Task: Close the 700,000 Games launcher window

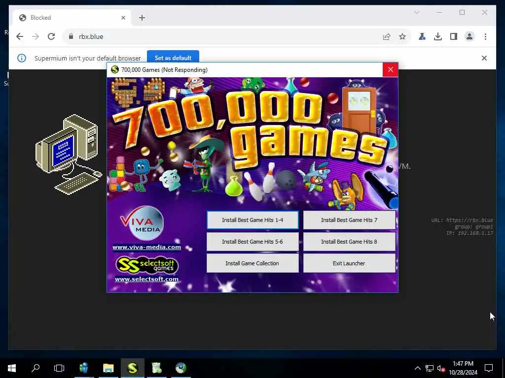Action: 391,70
